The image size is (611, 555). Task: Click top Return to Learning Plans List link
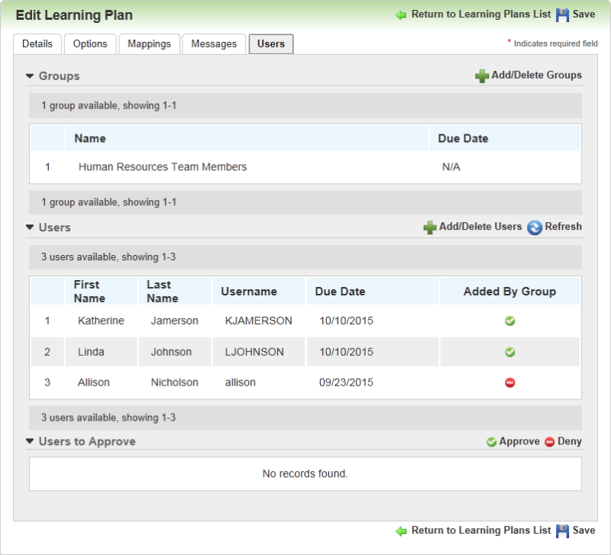click(x=481, y=14)
